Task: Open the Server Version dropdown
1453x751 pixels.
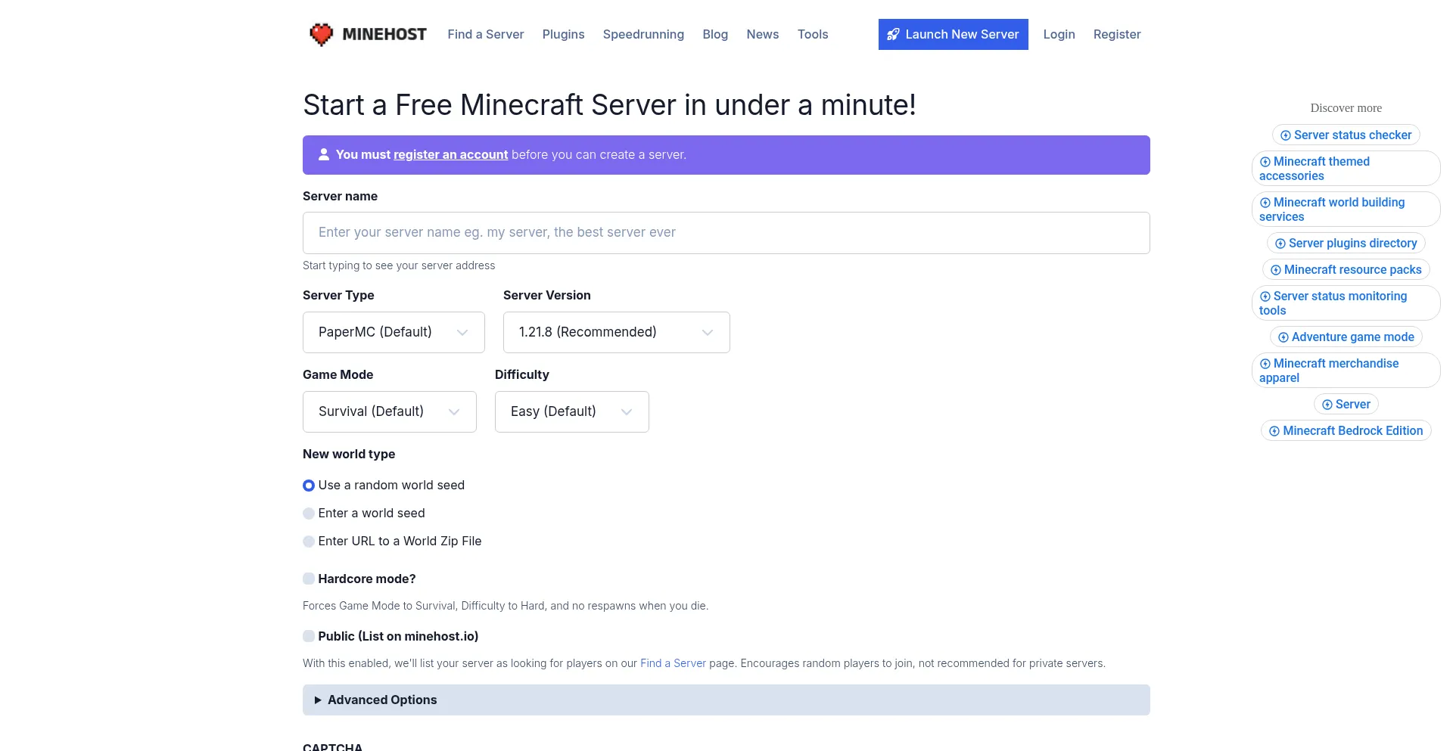Action: pyautogui.click(x=616, y=332)
